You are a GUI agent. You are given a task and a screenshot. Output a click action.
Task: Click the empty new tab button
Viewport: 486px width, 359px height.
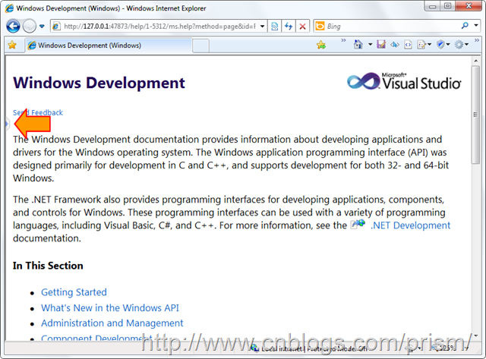pos(201,45)
